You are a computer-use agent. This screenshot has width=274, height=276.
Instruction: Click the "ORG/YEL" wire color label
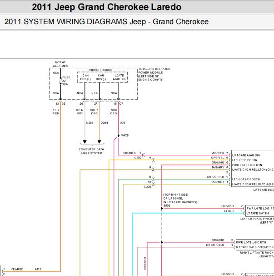218,158
